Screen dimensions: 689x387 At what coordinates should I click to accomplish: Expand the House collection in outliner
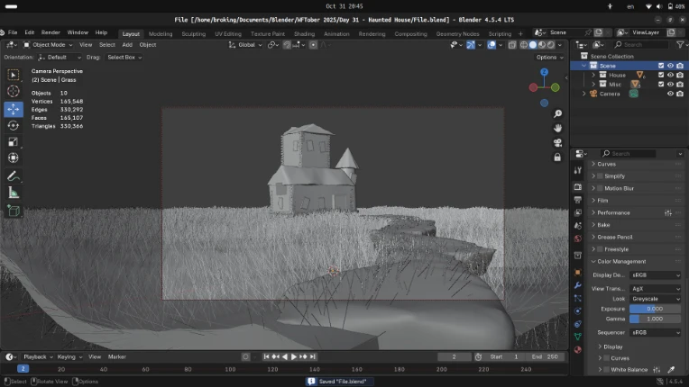(x=593, y=75)
